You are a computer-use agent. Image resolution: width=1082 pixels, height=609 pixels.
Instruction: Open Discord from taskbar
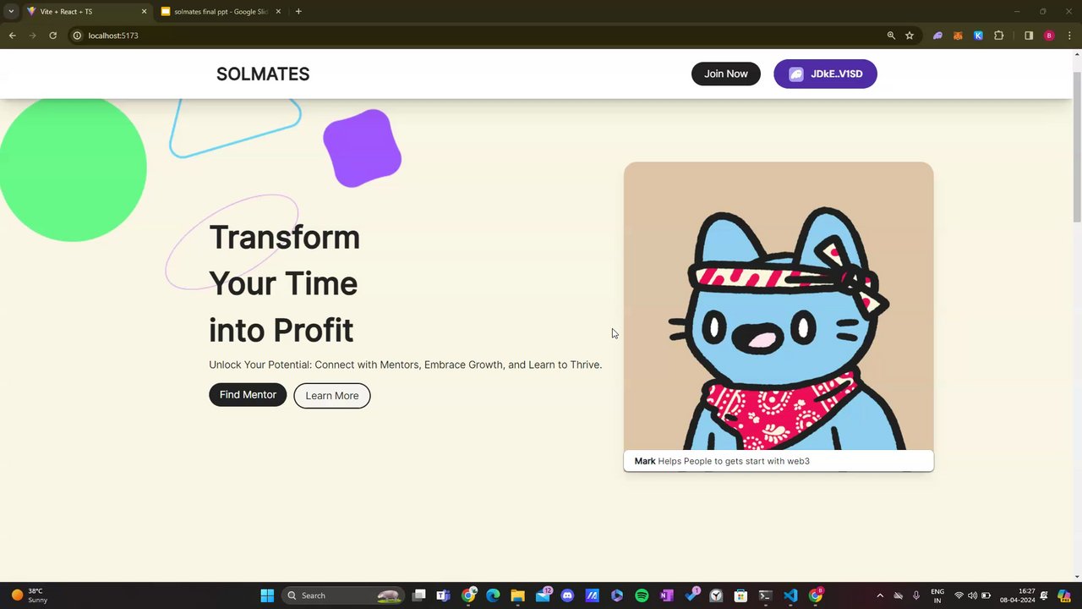coord(567,595)
